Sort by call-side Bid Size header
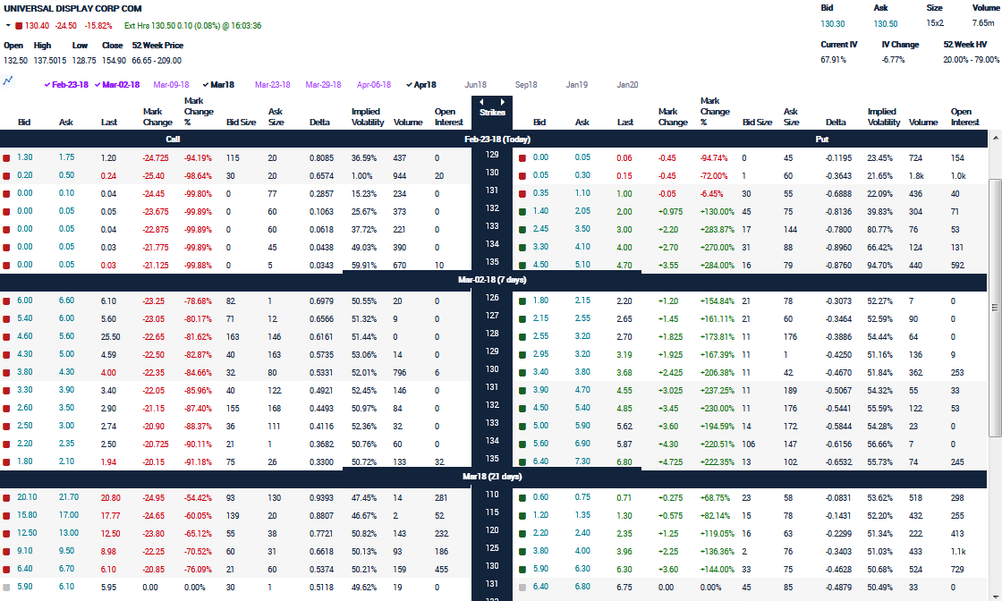Screen dimensions: 1002x601 click(241, 123)
